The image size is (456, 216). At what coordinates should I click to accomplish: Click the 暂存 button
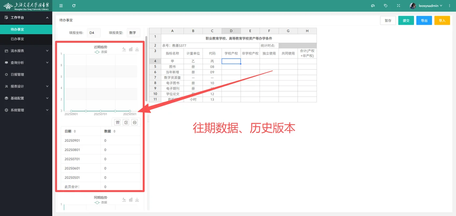pos(388,21)
